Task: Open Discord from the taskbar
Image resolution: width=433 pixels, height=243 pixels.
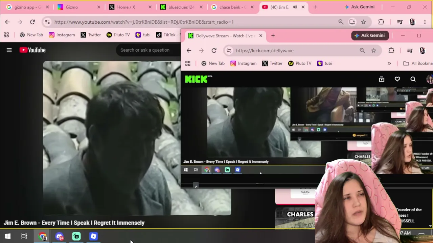Action: pyautogui.click(x=60, y=236)
